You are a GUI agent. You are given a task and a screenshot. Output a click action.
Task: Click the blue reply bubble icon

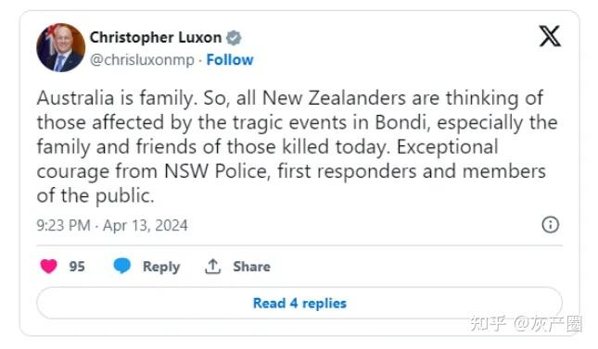pyautogui.click(x=122, y=266)
